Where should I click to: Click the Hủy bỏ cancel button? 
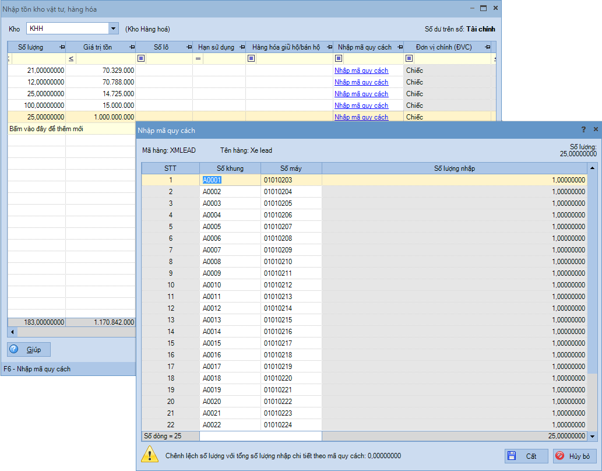pos(575,456)
